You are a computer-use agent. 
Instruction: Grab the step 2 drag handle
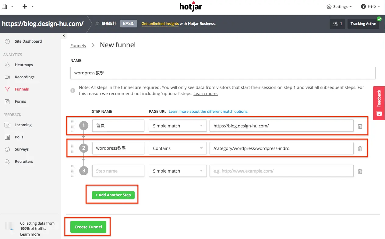coord(73,148)
